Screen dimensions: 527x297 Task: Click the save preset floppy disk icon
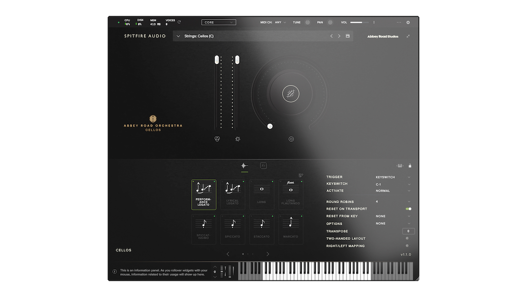click(348, 36)
